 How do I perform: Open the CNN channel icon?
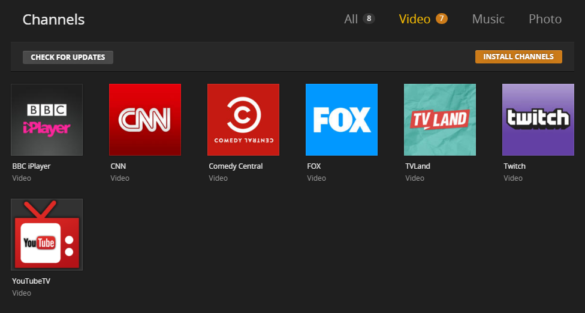click(145, 120)
